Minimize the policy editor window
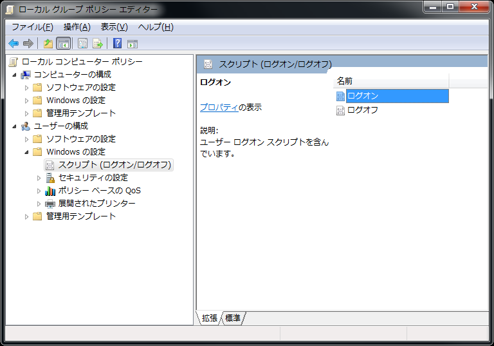This screenshot has width=494, height=346. pyautogui.click(x=433, y=6)
